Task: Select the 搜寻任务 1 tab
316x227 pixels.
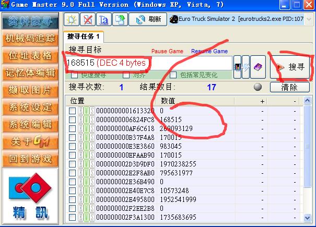Action: (x=84, y=37)
